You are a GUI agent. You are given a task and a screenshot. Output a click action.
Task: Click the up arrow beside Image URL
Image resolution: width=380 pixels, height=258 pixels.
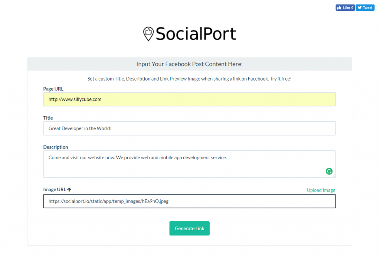tap(69, 190)
